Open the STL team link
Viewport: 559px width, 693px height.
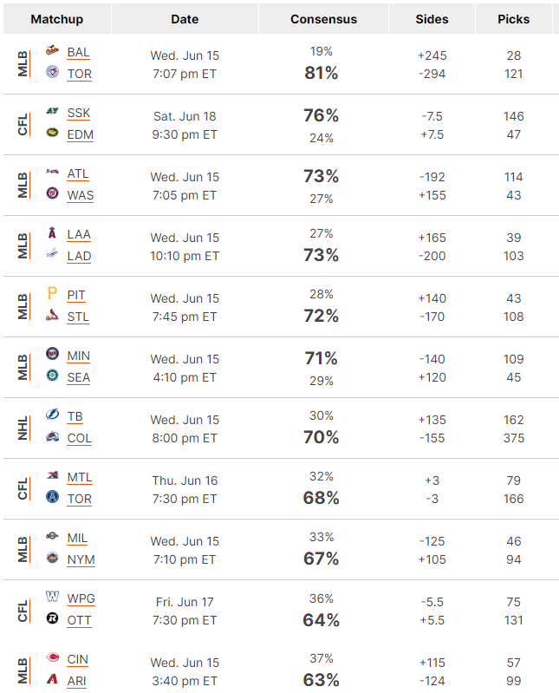tap(78, 317)
